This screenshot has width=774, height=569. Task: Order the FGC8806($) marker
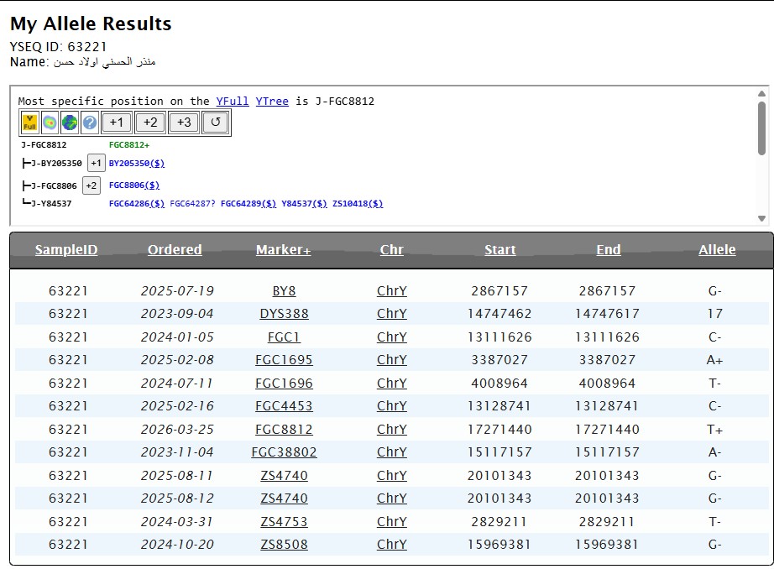(134, 185)
